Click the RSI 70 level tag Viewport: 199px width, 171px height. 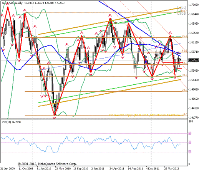190,133
